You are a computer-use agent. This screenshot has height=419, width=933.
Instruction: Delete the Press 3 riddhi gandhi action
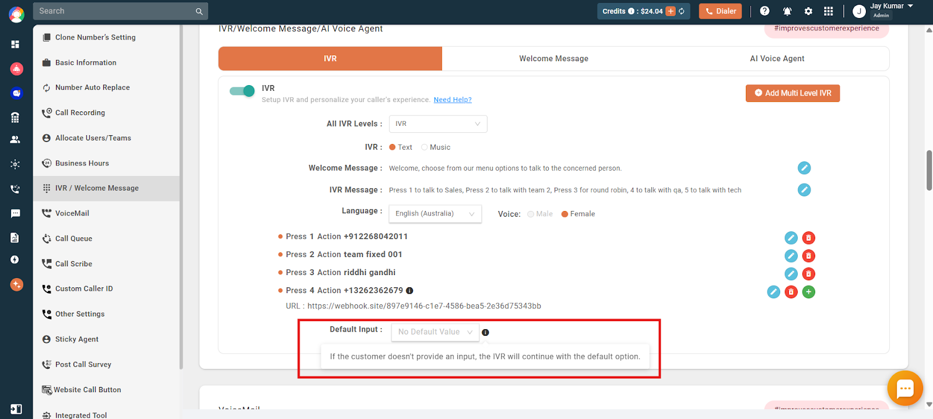click(808, 274)
